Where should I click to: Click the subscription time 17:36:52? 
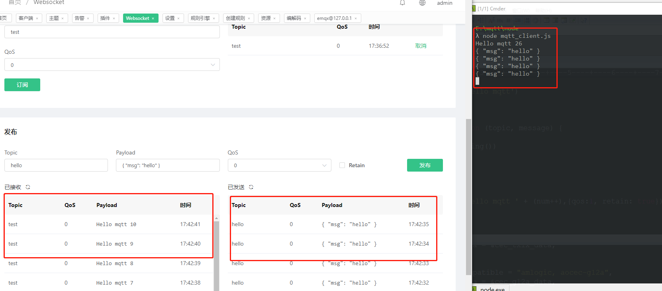pos(379,46)
